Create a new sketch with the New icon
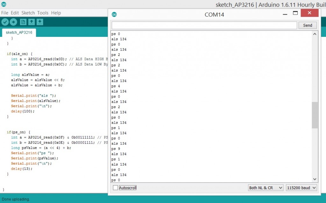Screen dimensions: 326x203 [23, 22]
